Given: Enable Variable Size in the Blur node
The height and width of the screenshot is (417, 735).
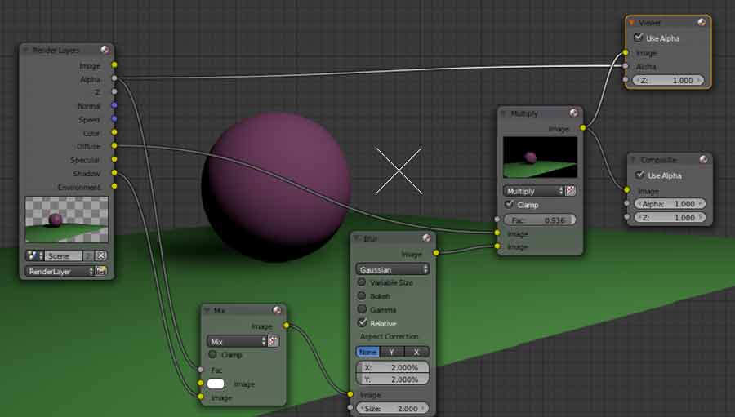Looking at the screenshot, I should 362,282.
